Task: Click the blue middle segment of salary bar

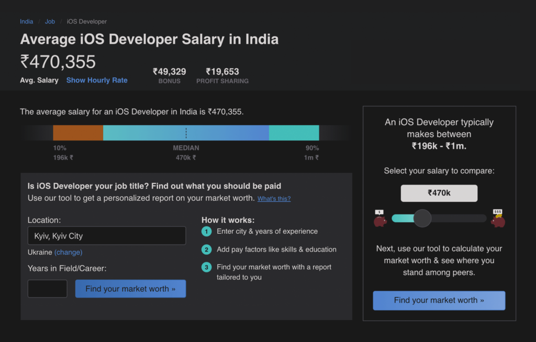Action: (186, 132)
